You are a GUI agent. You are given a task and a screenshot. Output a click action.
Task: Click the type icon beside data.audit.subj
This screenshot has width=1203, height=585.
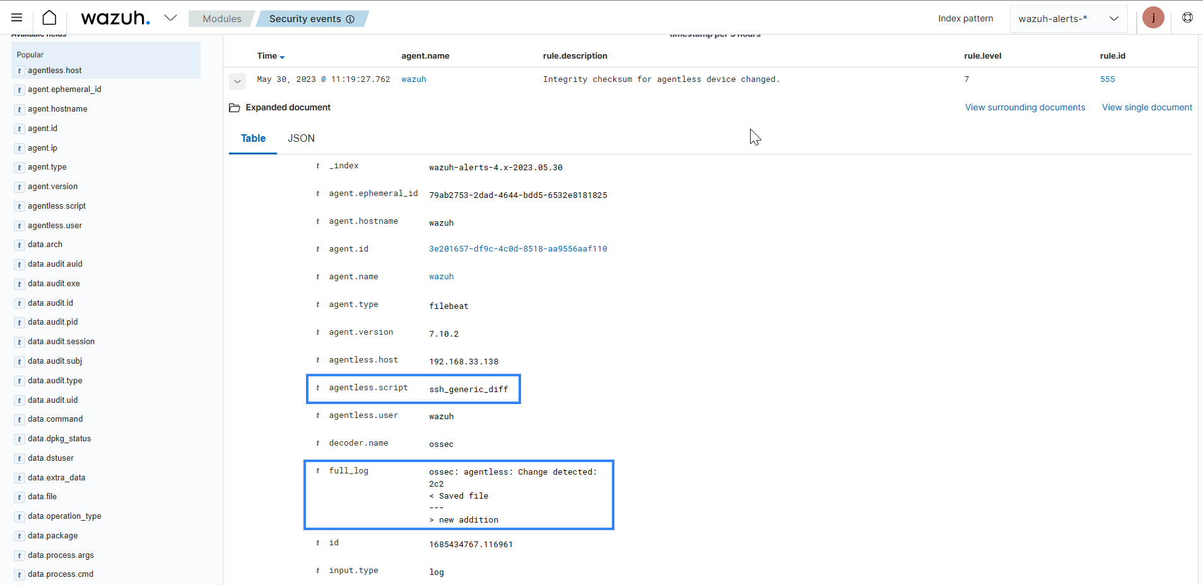tap(20, 361)
